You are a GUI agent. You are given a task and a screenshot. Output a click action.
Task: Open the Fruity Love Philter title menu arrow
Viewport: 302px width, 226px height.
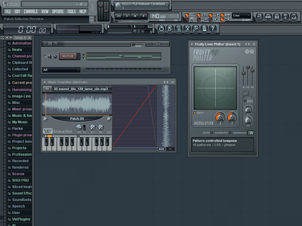[192, 44]
